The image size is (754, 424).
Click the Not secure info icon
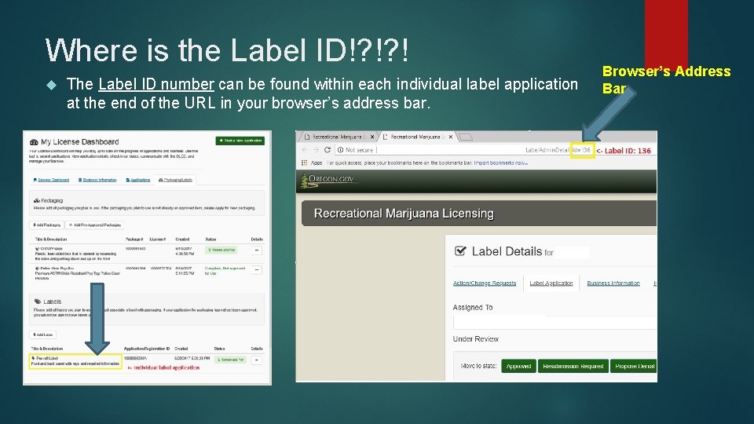[340, 150]
